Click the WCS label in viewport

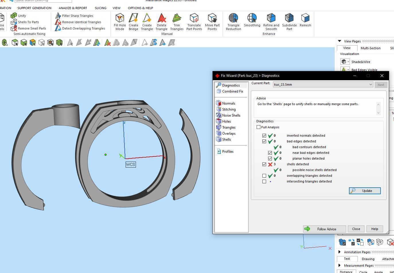click(x=130, y=164)
